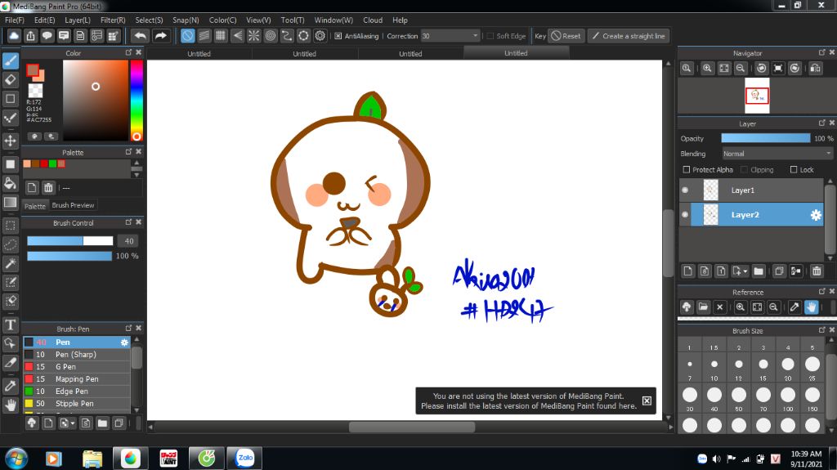Enable layer Lock checkbox
This screenshot has width=837, height=470.
(794, 170)
